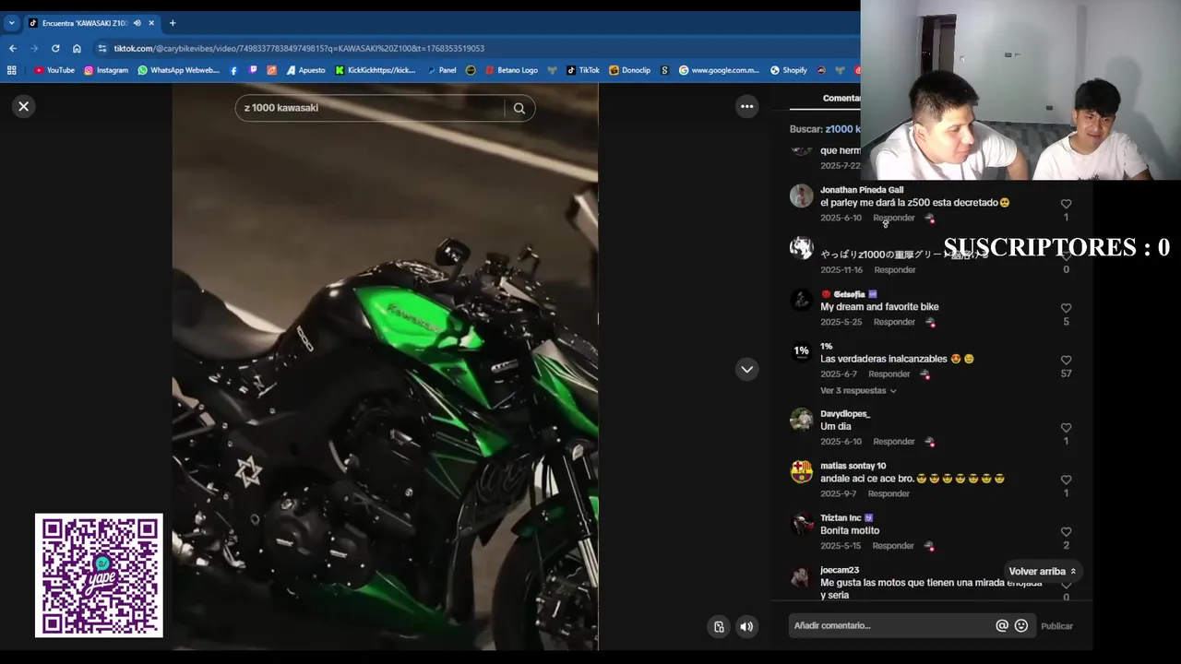
Task: Click the Publicar button
Action: click(1056, 626)
